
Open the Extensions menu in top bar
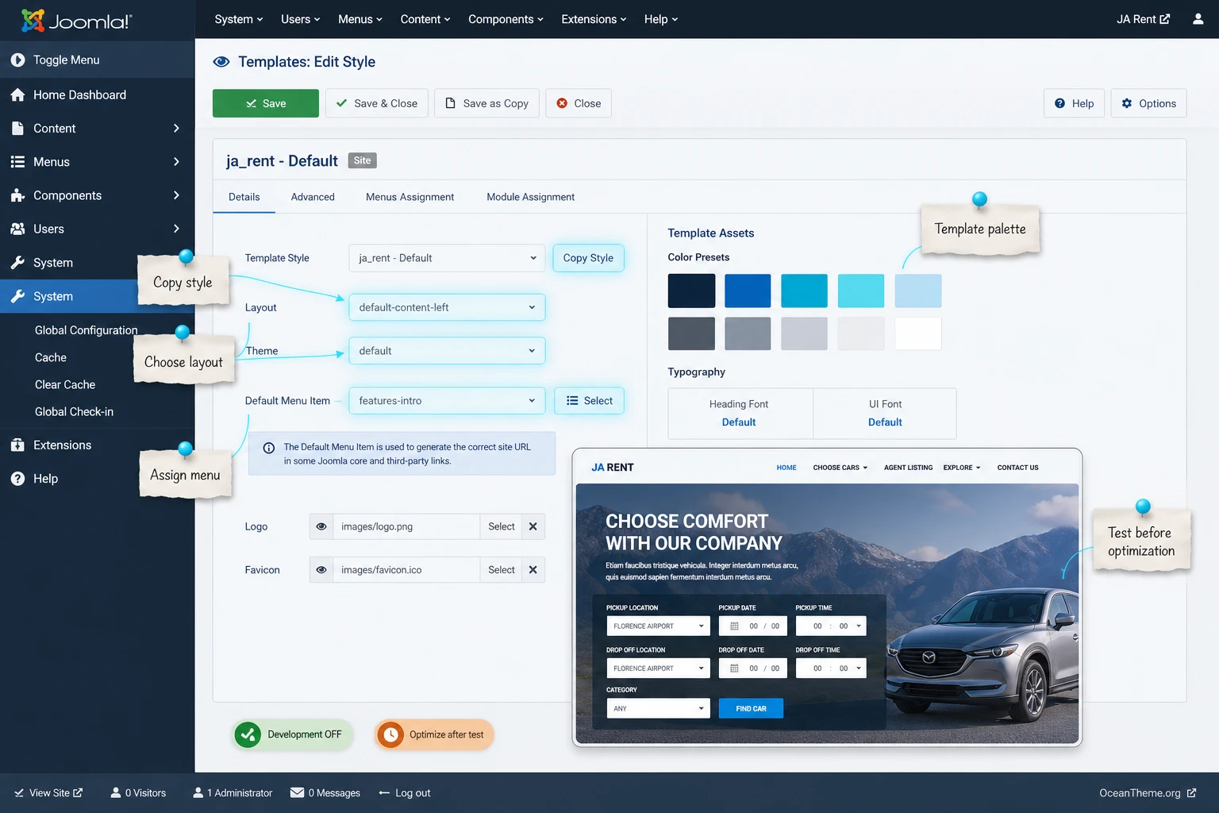[594, 19]
